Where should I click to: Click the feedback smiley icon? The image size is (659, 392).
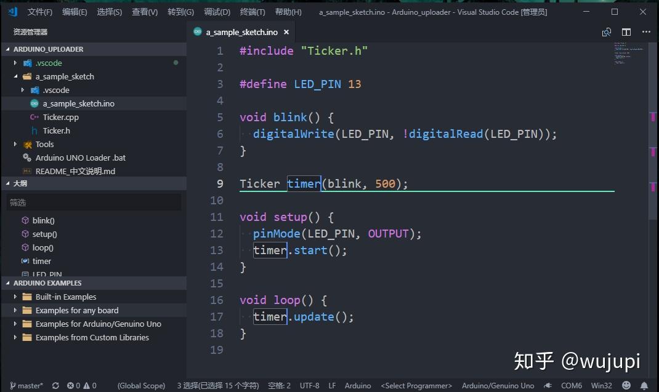click(x=628, y=385)
